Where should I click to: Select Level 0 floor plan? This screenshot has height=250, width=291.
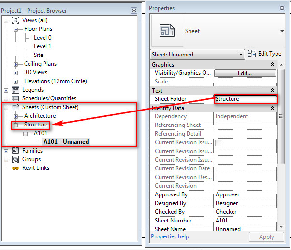(x=43, y=38)
